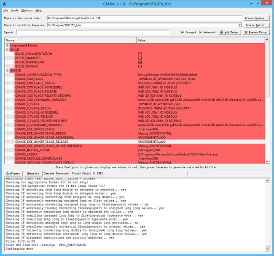Click the CMake logo icon in title bar

4,4
